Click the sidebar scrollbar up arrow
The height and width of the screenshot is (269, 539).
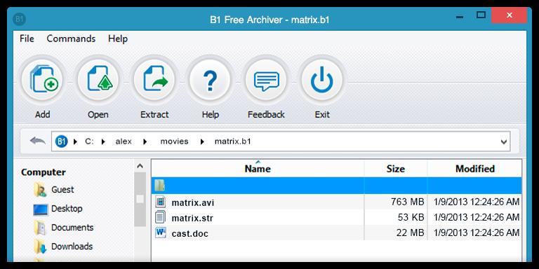pos(140,166)
